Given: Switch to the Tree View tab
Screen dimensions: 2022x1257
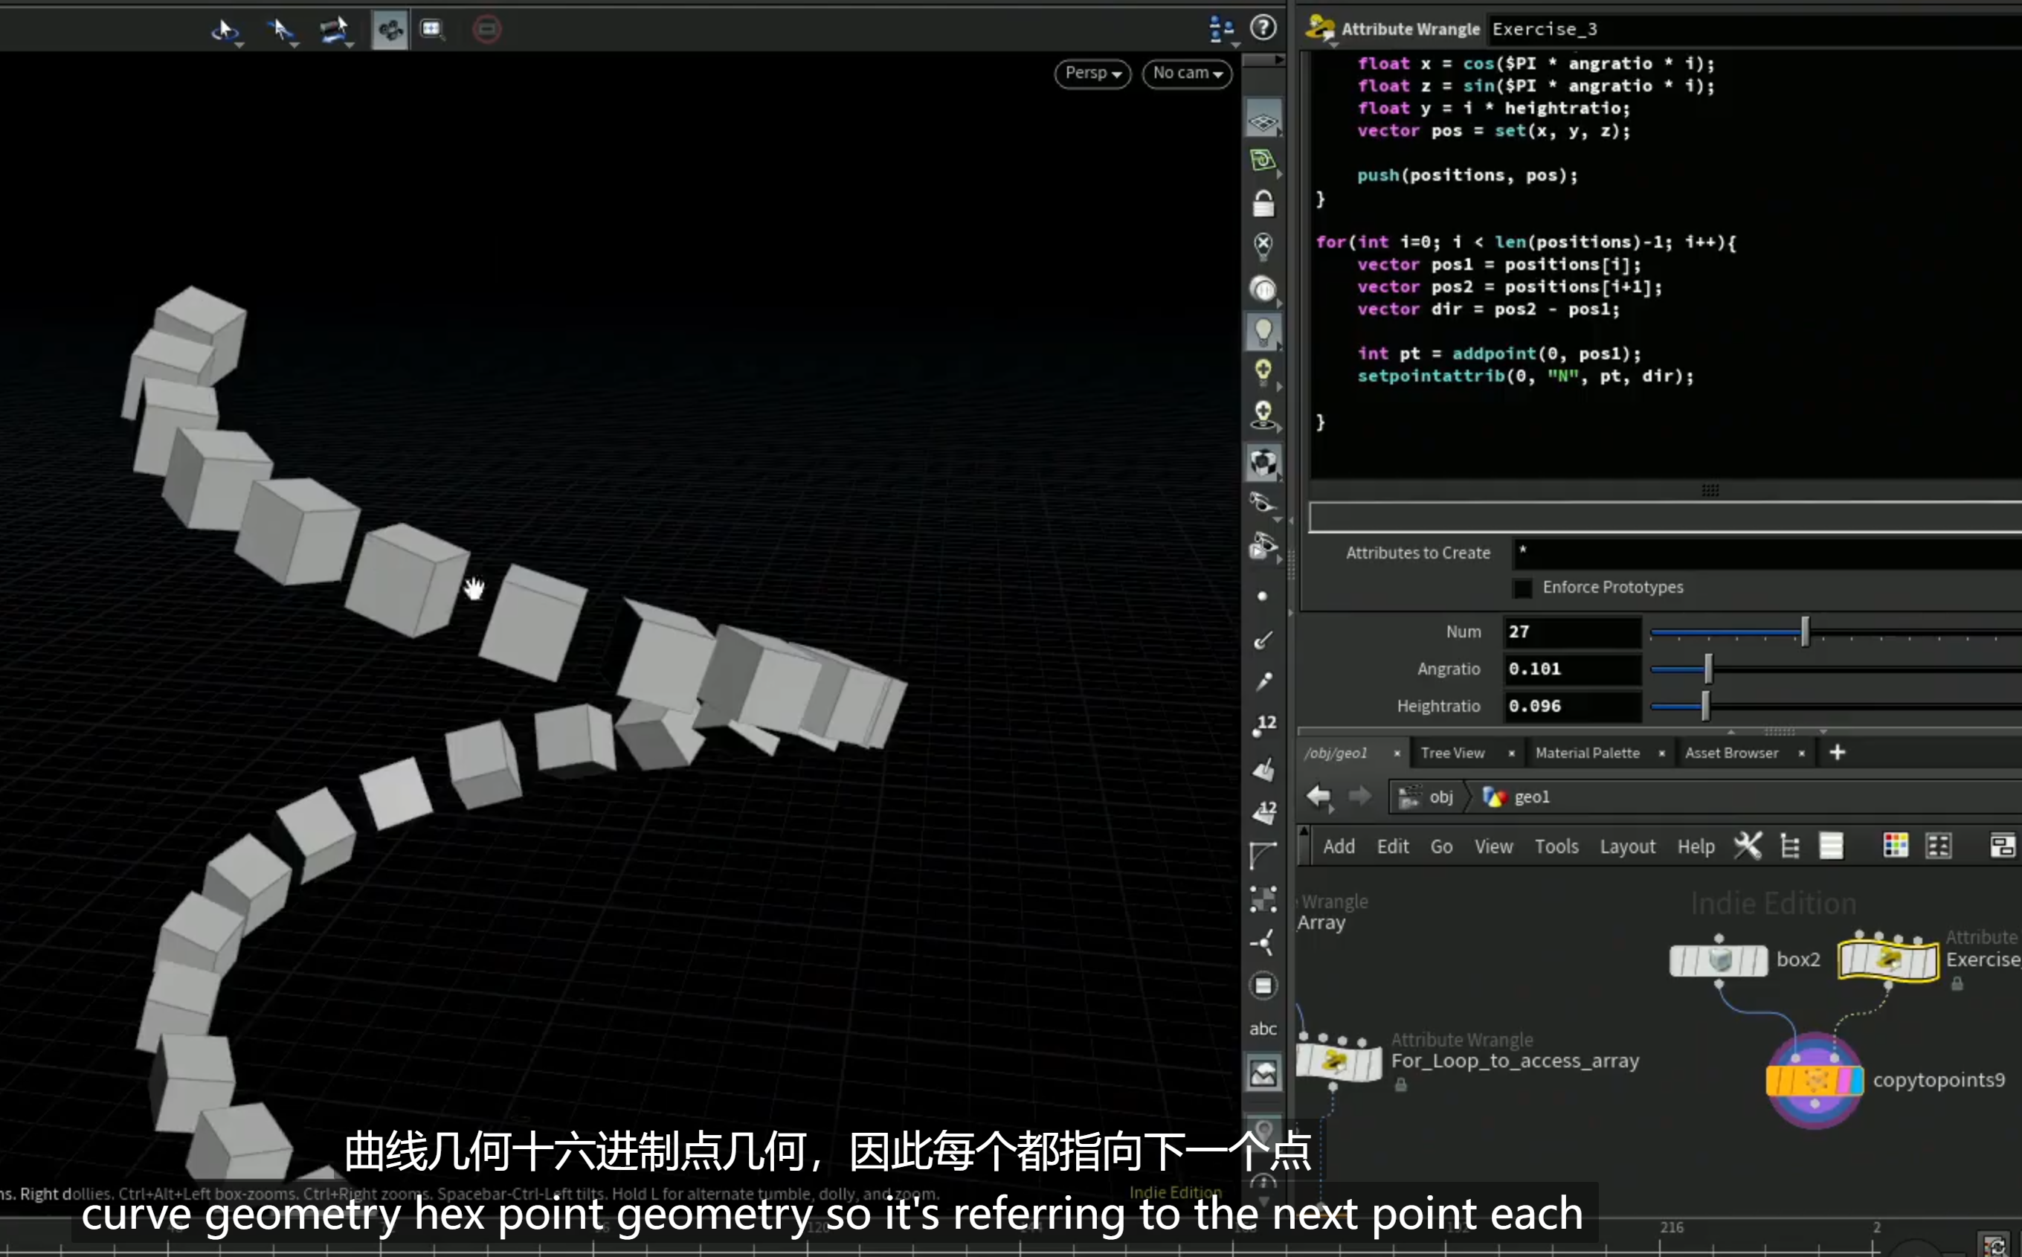Looking at the screenshot, I should click(1452, 753).
